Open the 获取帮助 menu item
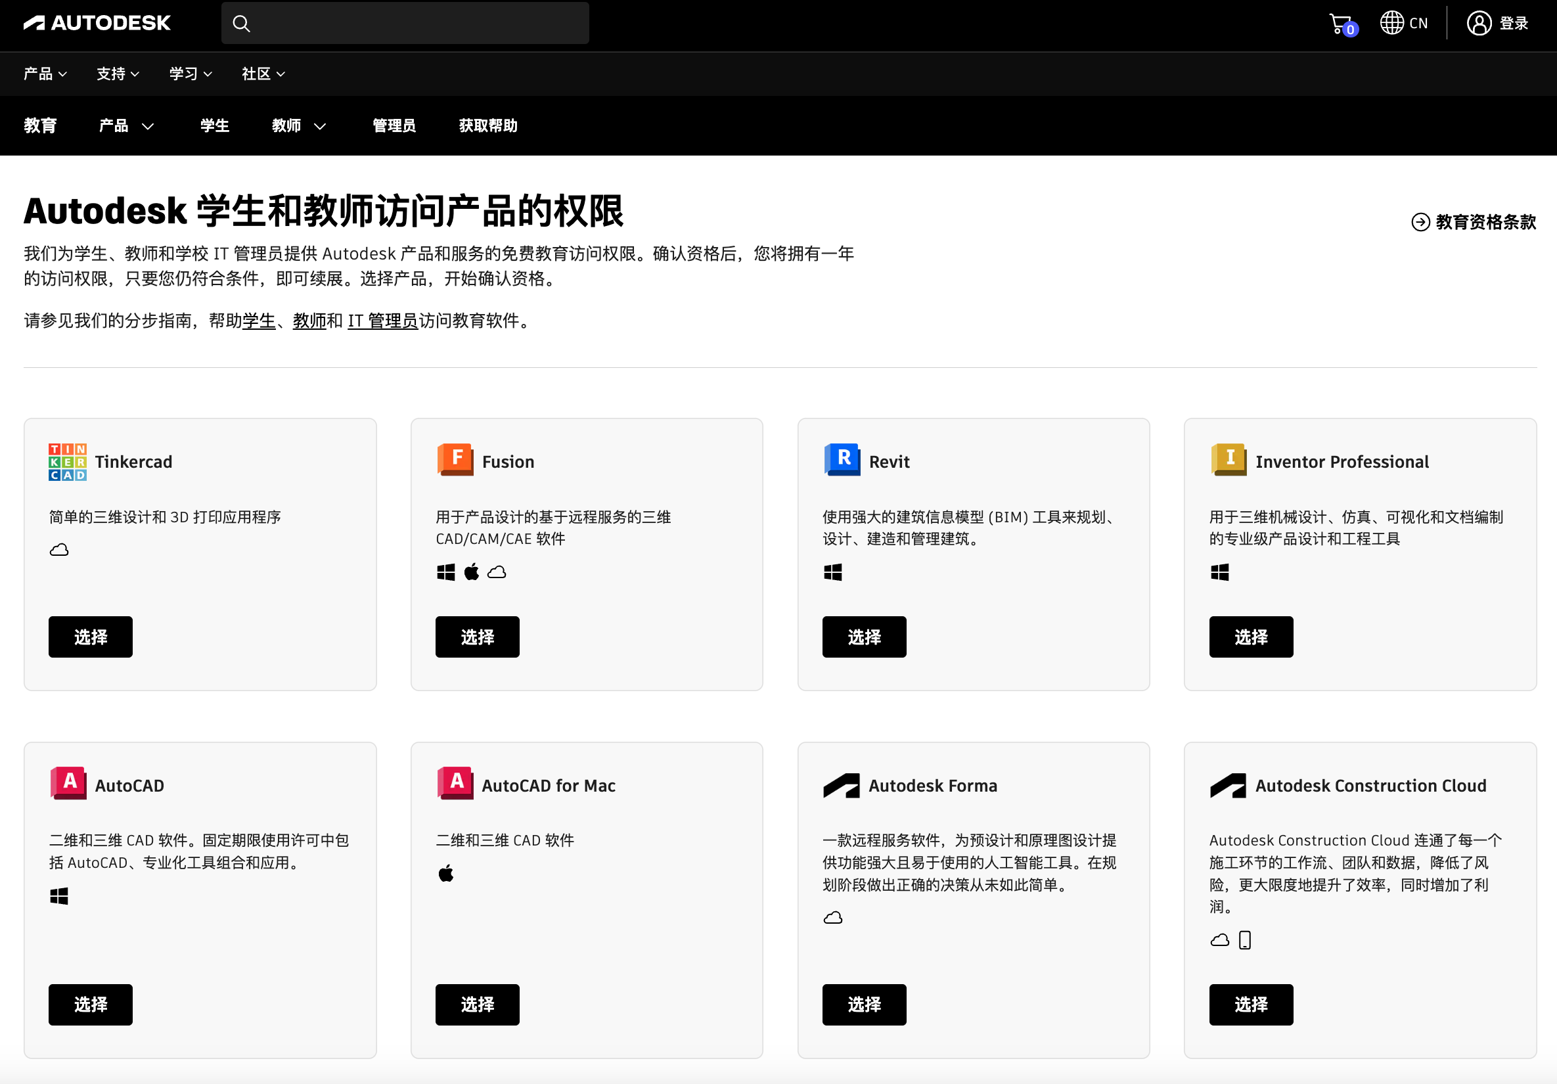Viewport: 1557px width, 1084px height. tap(487, 126)
